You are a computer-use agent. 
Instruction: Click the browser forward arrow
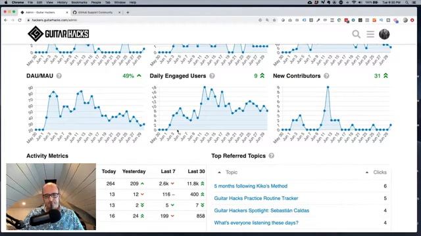click(13, 20)
